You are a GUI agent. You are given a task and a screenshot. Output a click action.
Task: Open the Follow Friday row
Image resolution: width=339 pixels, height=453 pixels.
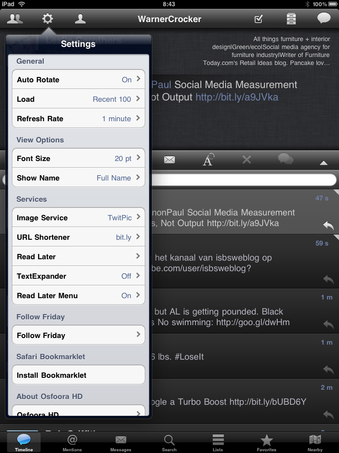(79, 335)
